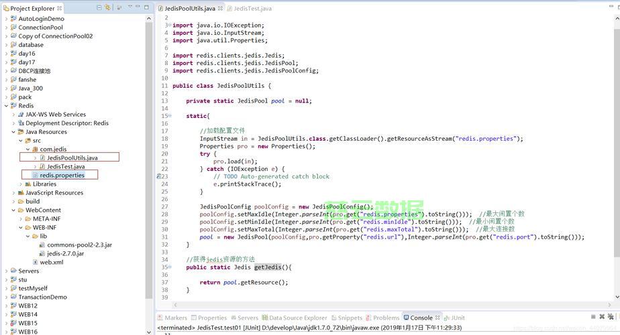Expand the JedisPoolUtils.java tree node
The height and width of the screenshot is (335, 620).
[35, 157]
